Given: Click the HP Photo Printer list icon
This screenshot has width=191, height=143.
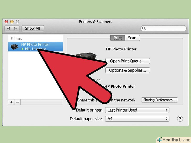Looking at the screenshot, I should (14, 47).
